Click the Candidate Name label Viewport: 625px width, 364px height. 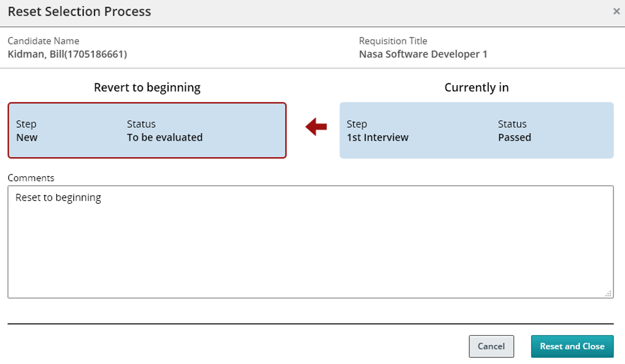pos(43,41)
